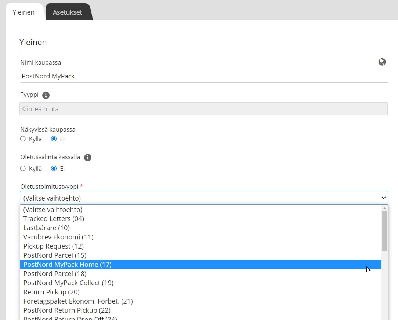Image resolution: width=398 pixels, height=320 pixels.
Task: Choose PostNord Return Pickup (22) option
Action: pyautogui.click(x=201, y=310)
